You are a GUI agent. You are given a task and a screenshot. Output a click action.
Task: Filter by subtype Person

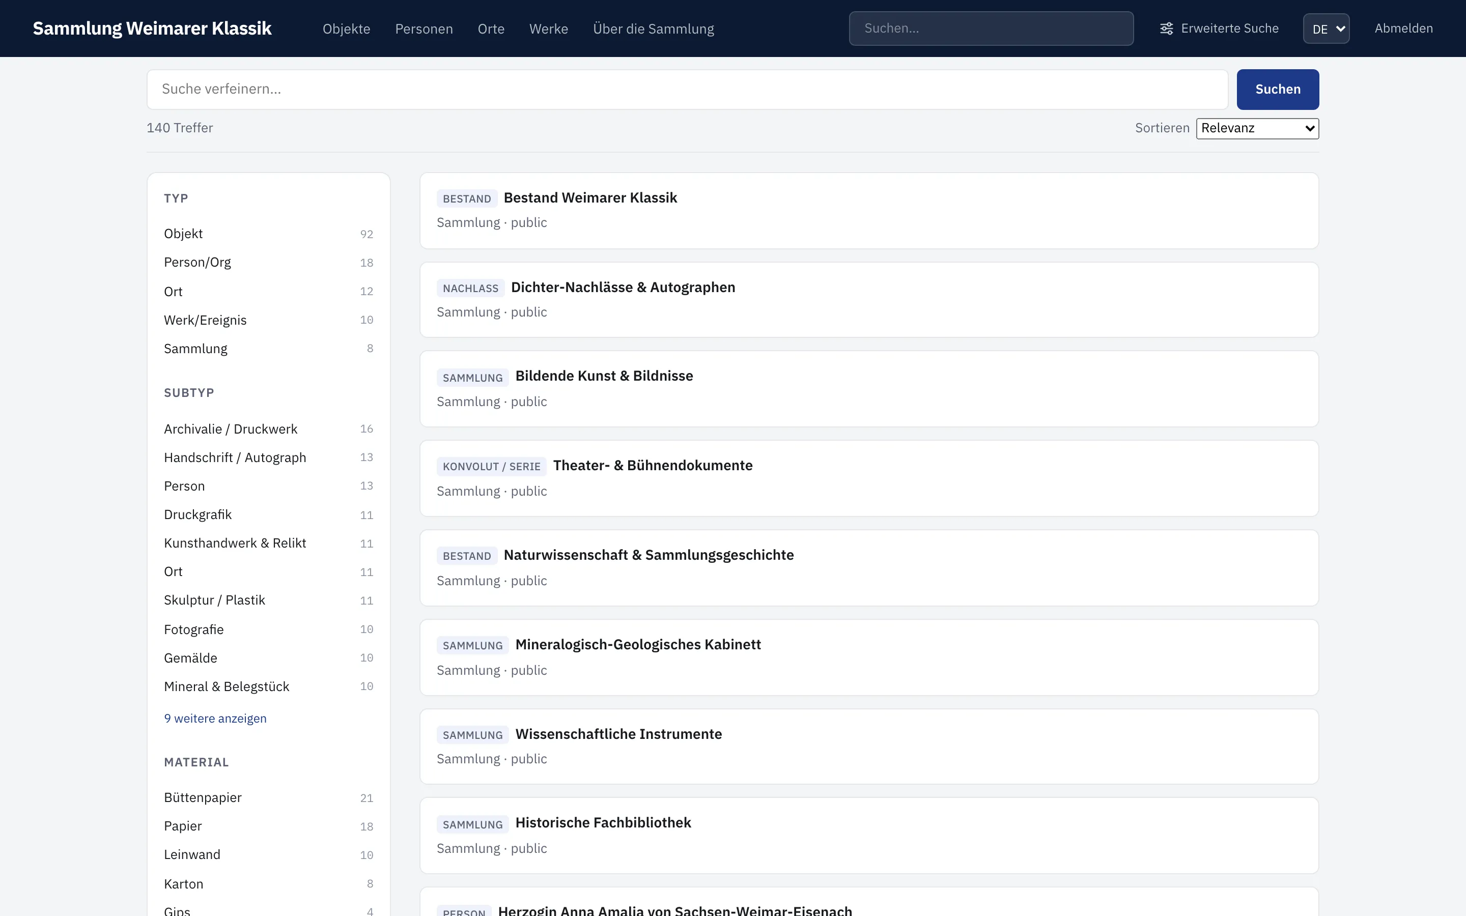[x=268, y=486]
